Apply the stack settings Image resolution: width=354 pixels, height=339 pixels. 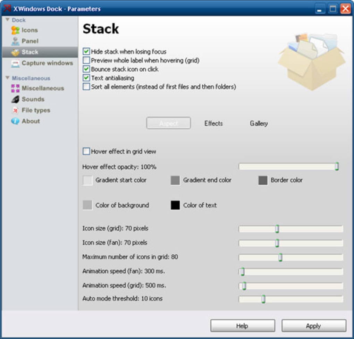[x=313, y=325]
